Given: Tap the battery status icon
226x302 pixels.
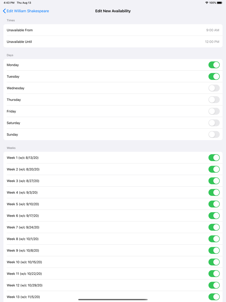Looking at the screenshot, I should point(220,3).
